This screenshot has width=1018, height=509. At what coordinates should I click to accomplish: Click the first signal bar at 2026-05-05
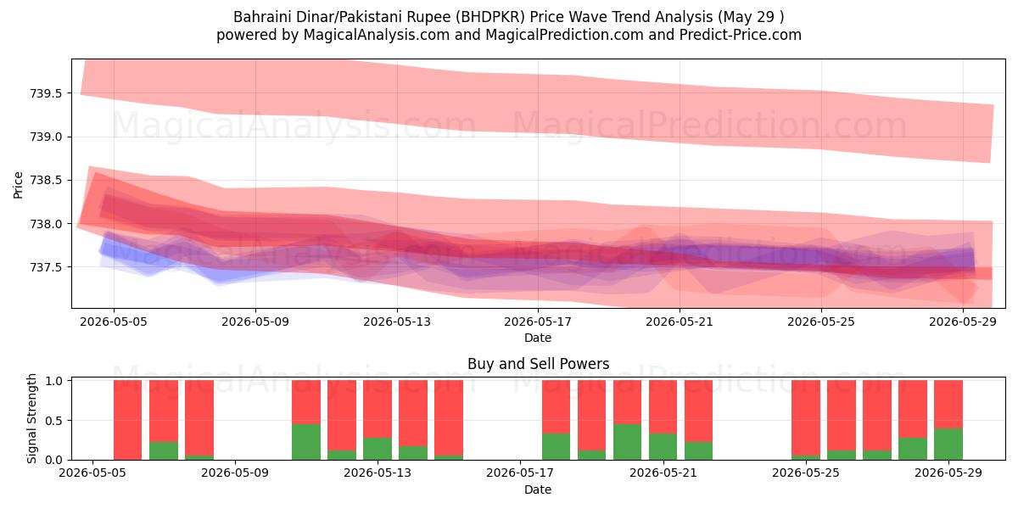(x=127, y=420)
